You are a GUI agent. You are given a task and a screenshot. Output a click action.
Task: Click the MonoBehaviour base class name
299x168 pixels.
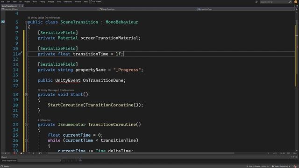(122, 22)
